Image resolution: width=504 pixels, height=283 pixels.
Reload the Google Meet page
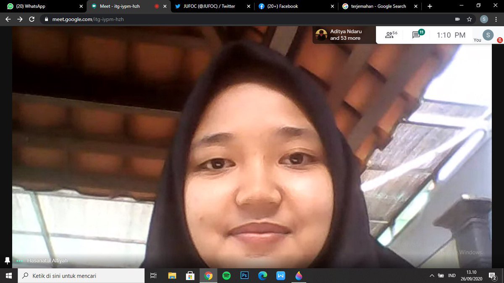tap(31, 19)
